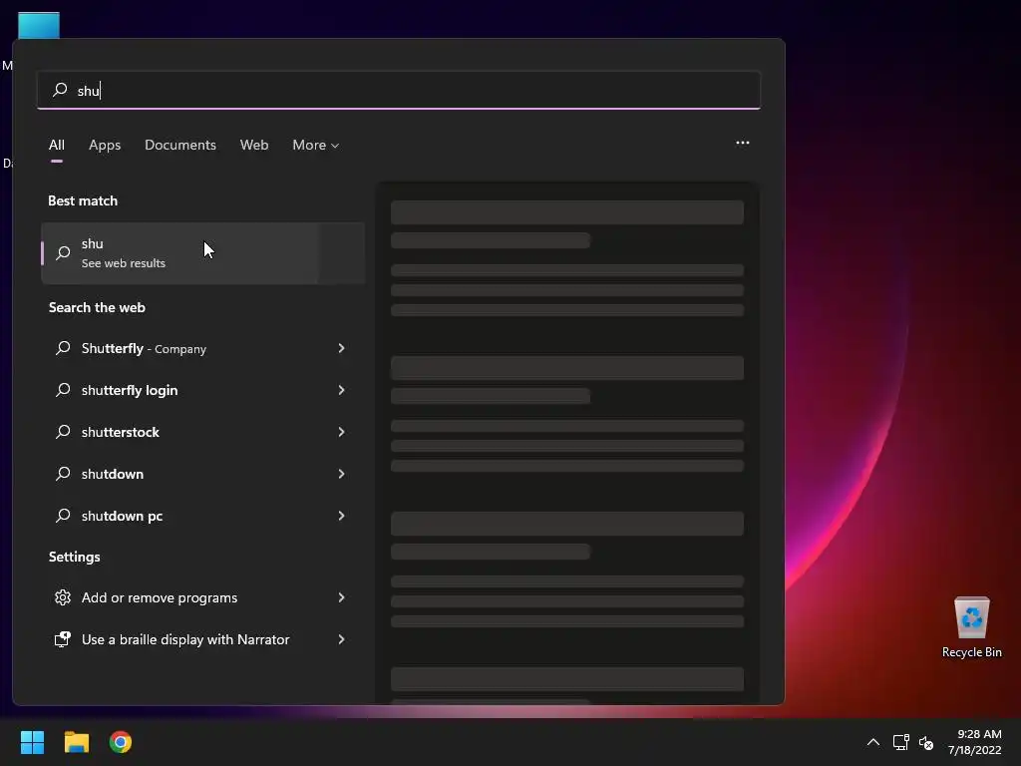The height and width of the screenshot is (766, 1021).
Task: Click inside the search box containing shu
Action: pyautogui.click(x=399, y=90)
